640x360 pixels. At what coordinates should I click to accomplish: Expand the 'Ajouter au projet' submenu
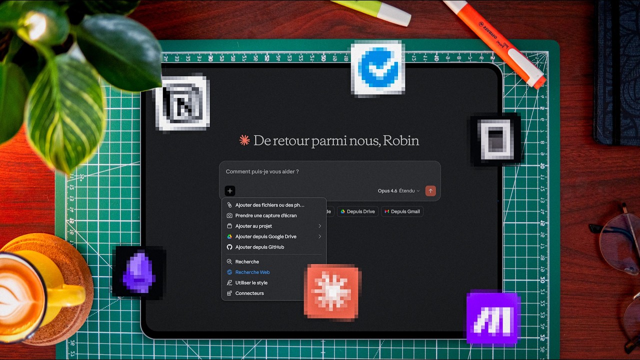[273, 226]
